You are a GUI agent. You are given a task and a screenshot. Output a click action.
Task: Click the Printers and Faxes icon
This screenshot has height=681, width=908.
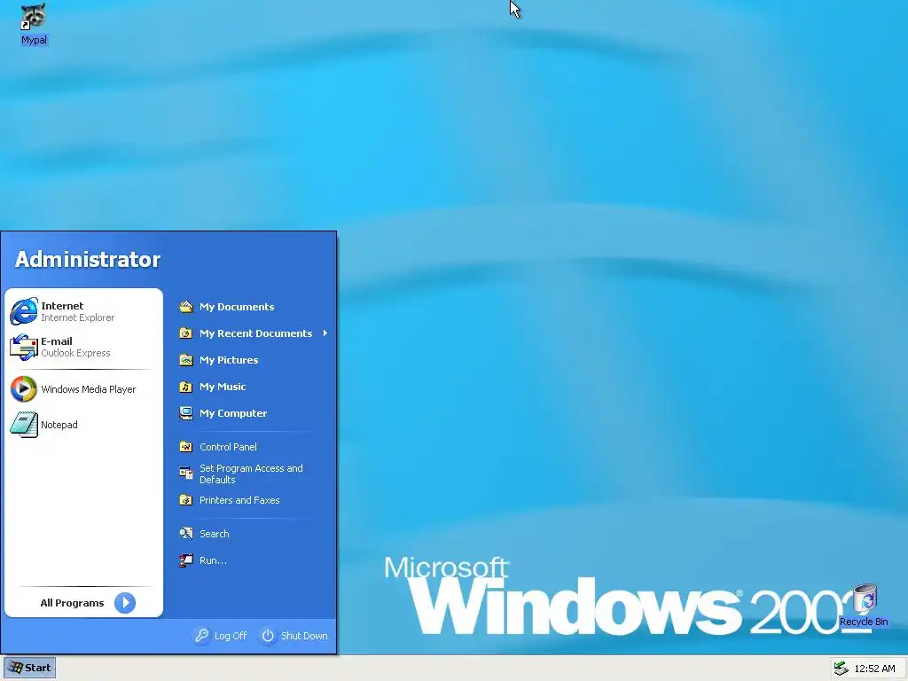pos(186,500)
